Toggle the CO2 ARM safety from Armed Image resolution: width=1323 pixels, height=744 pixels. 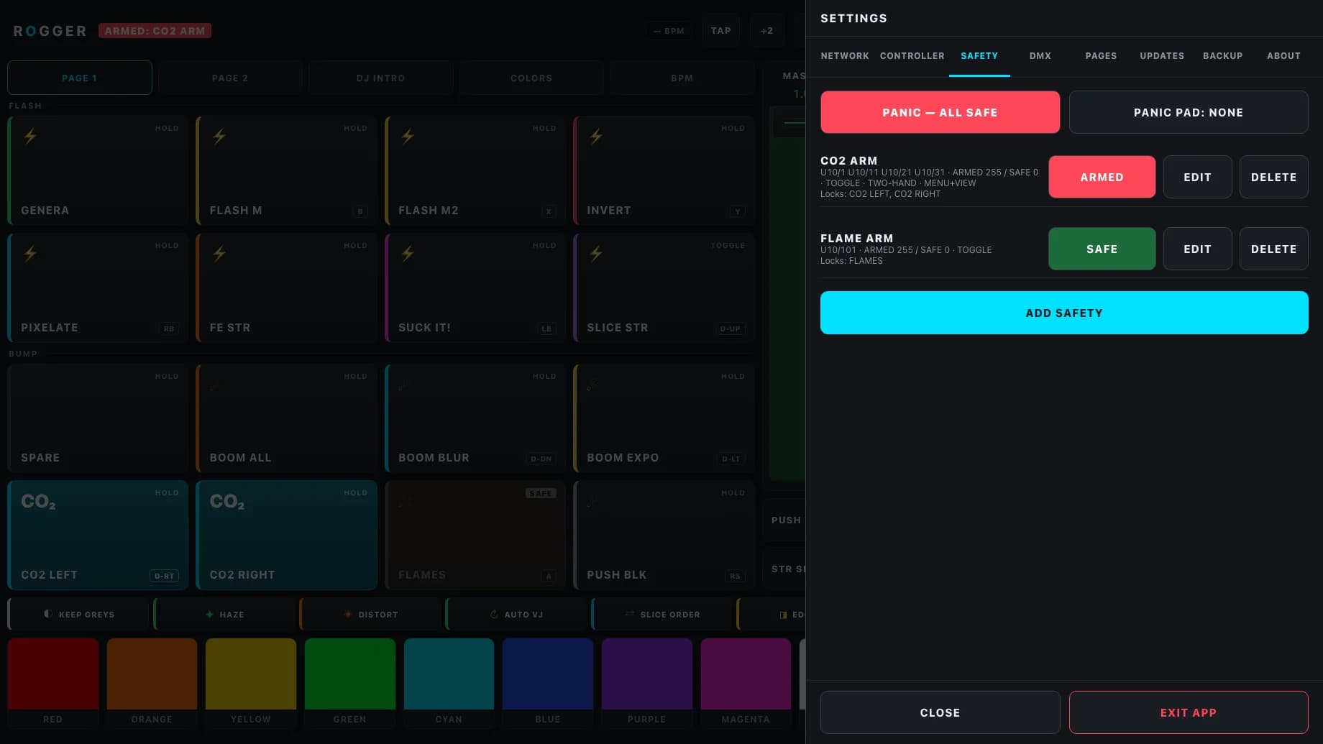(x=1102, y=177)
